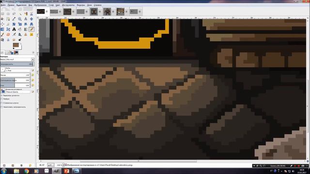Open the navigation preview at canvas corner

(x=308, y=161)
